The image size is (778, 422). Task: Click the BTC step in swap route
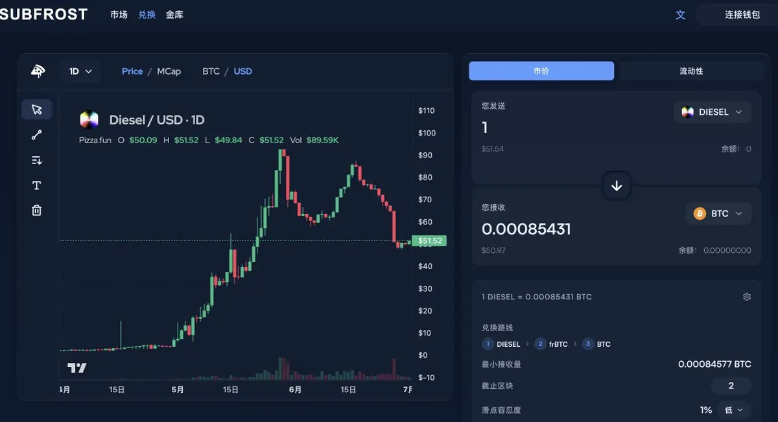pos(596,344)
